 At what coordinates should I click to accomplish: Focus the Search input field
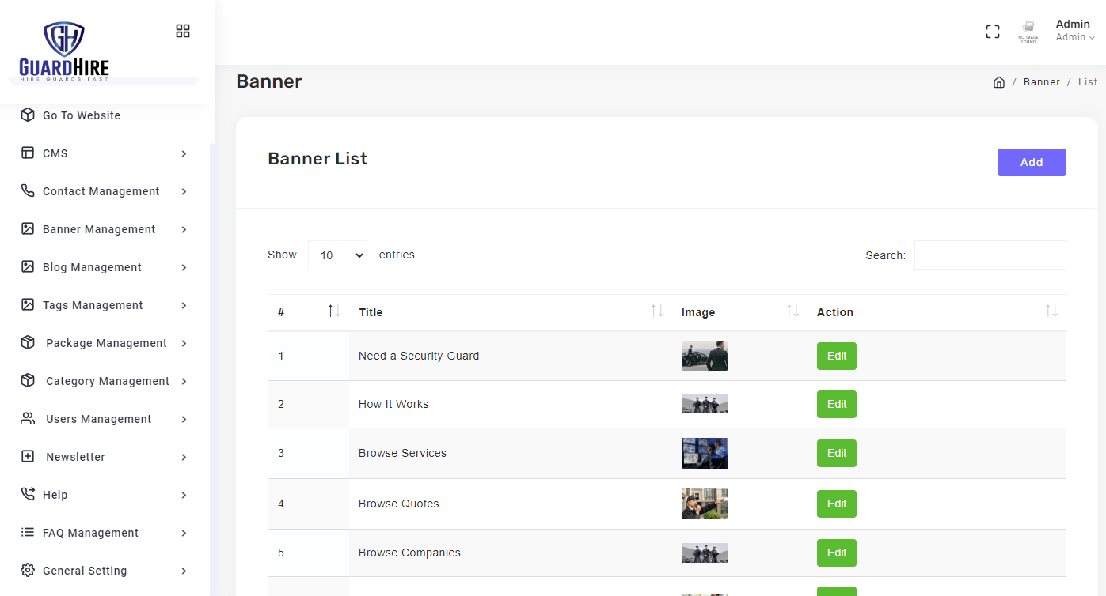[990, 255]
